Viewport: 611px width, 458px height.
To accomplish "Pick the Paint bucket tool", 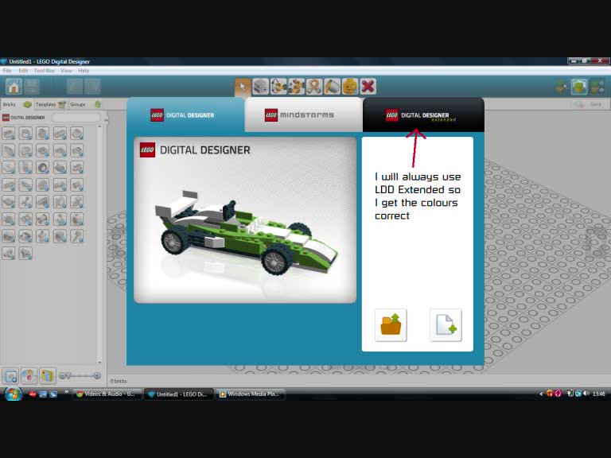I will pos(332,87).
